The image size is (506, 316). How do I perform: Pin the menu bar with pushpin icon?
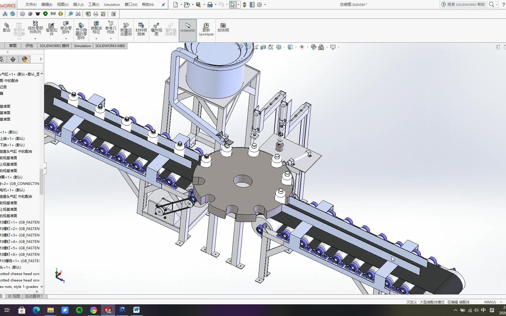163,5
